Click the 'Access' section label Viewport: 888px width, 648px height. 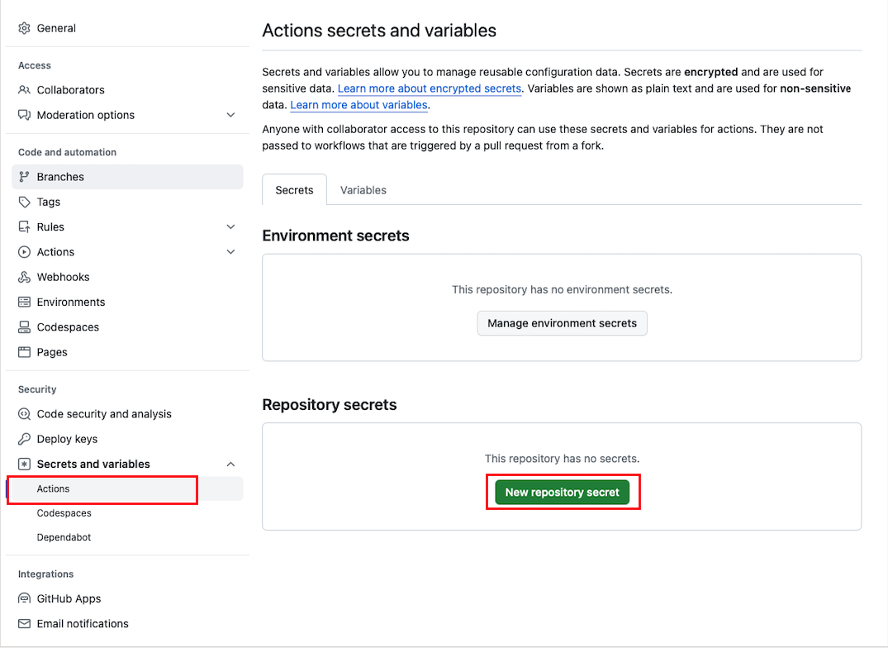(35, 65)
